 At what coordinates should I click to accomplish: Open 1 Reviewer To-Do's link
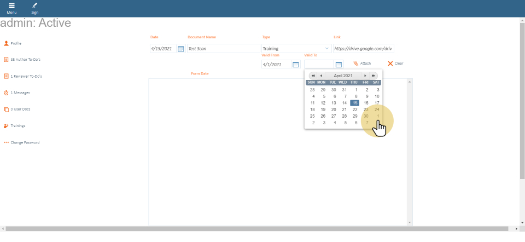25,76
